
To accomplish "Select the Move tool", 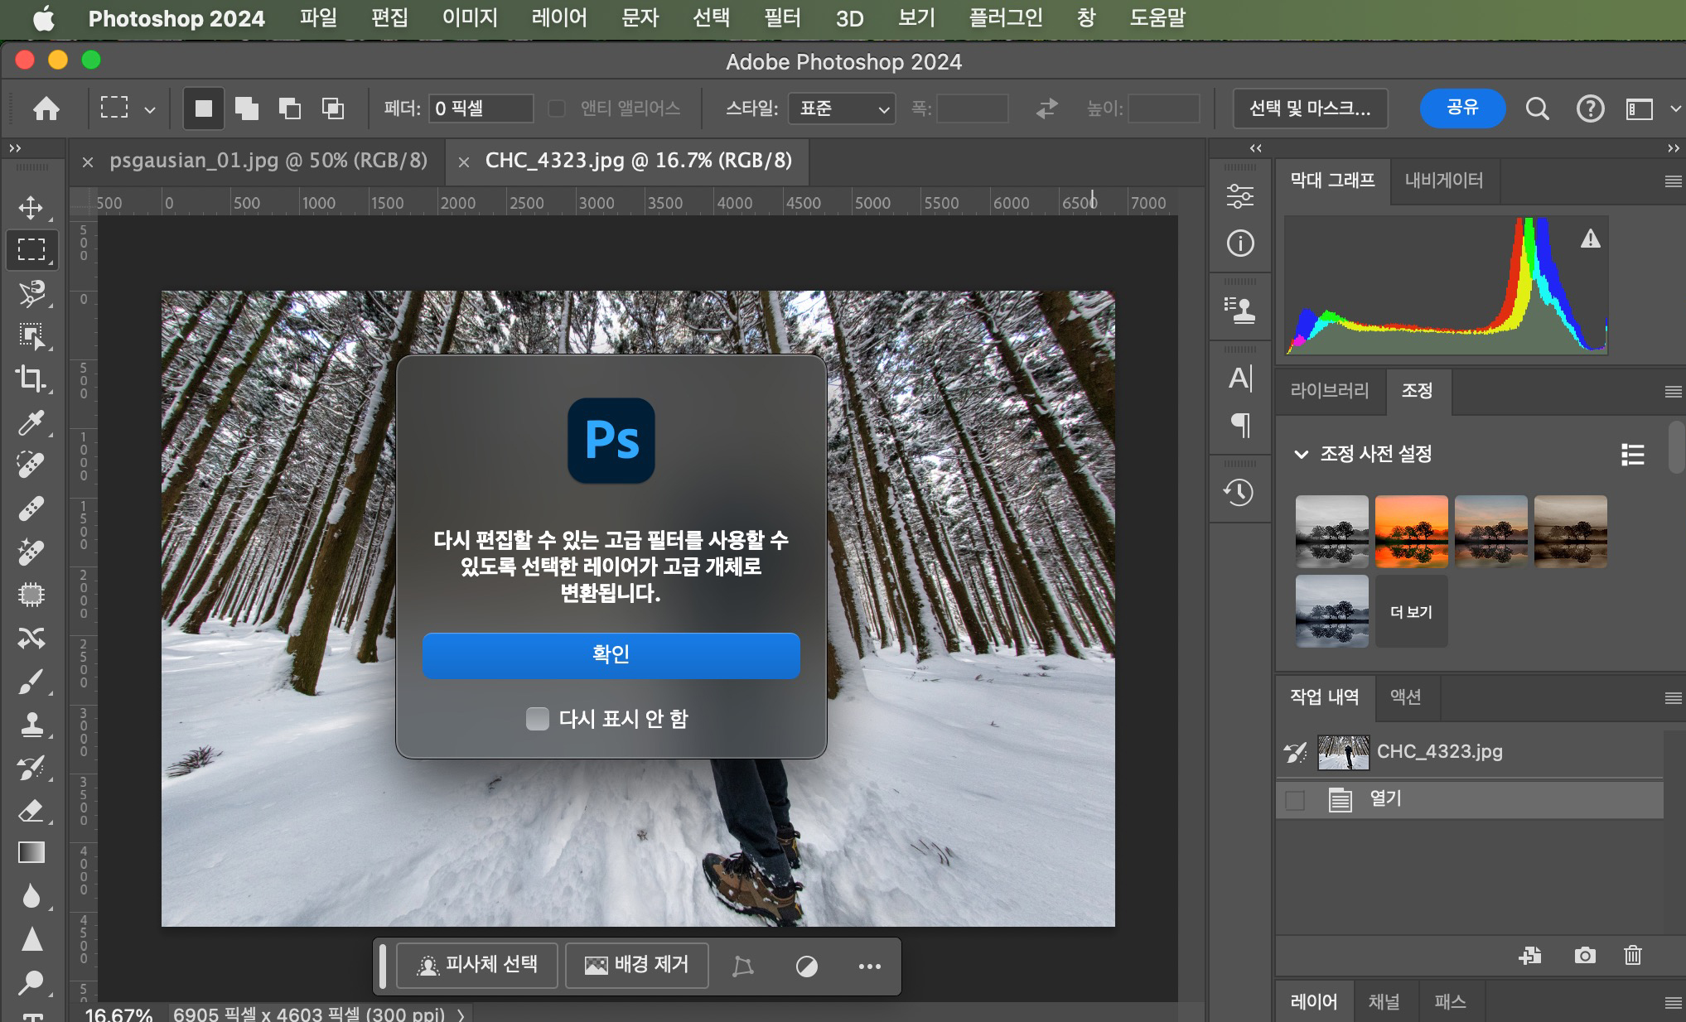I will point(31,207).
